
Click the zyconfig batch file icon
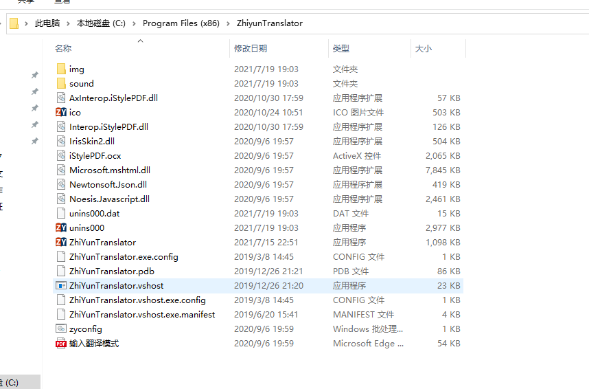(61, 329)
